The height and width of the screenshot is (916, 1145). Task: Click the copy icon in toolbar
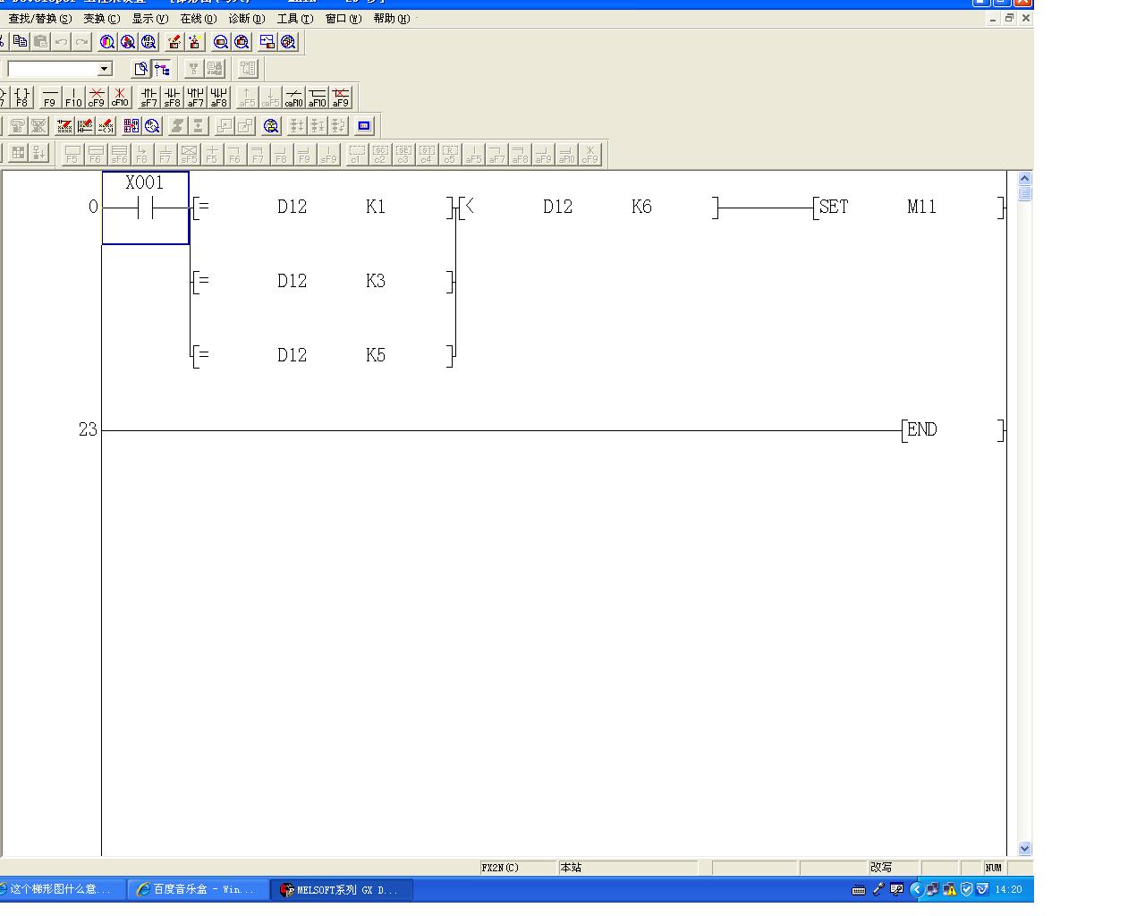point(20,41)
